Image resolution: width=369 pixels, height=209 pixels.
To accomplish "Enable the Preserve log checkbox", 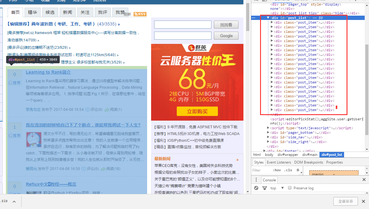I will [x=290, y=188].
